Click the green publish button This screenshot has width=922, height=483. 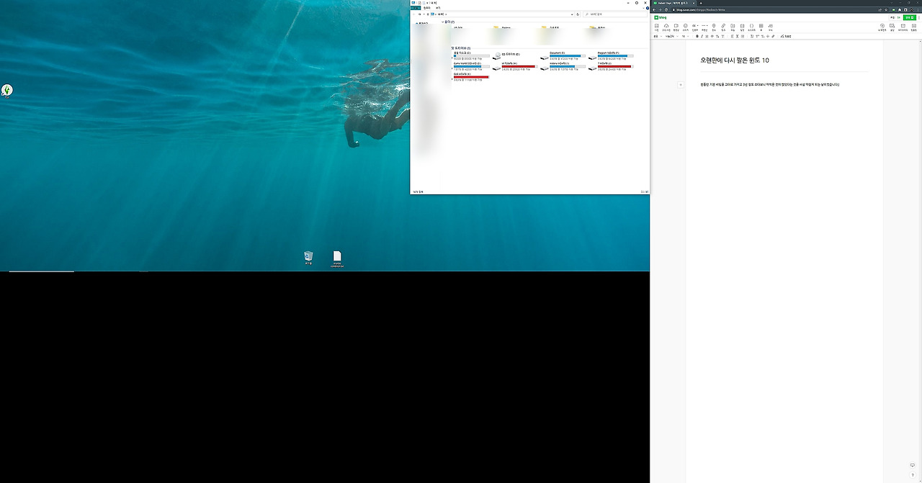[x=910, y=17]
